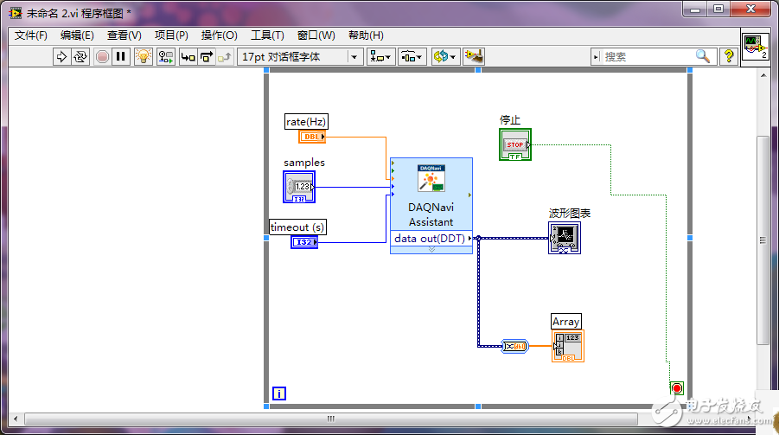Click the scroll up arrow
779x435 pixels.
point(763,75)
